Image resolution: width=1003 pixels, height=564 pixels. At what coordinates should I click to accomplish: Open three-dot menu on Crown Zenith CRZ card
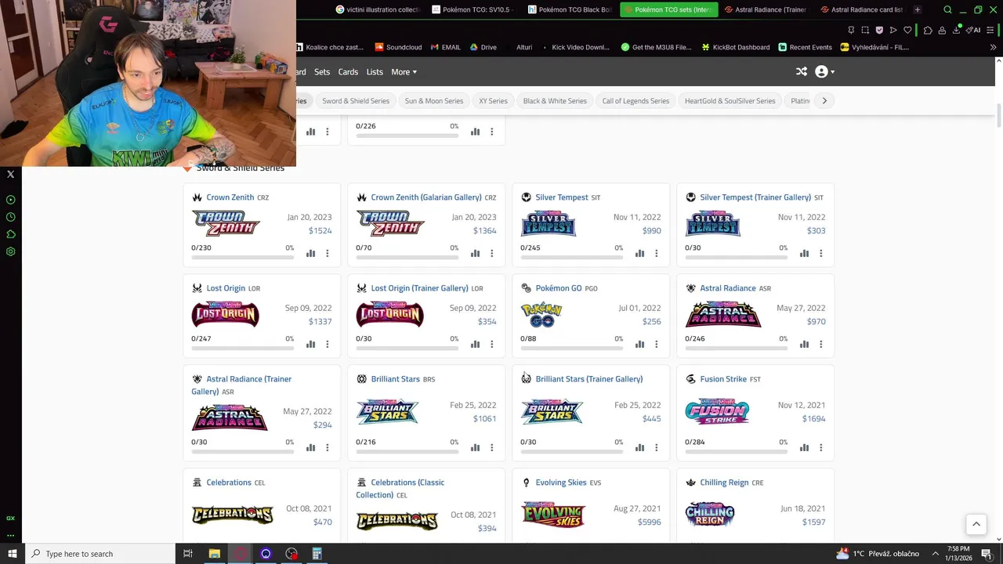(x=328, y=253)
